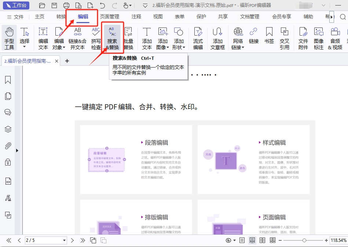Switch to continuous page view mode

[x=252, y=240]
